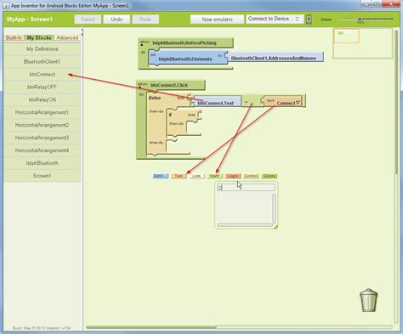The width and height of the screenshot is (403, 334).
Task: Select the lstpkBluetooth.BeforePicking event block
Action: (x=184, y=42)
